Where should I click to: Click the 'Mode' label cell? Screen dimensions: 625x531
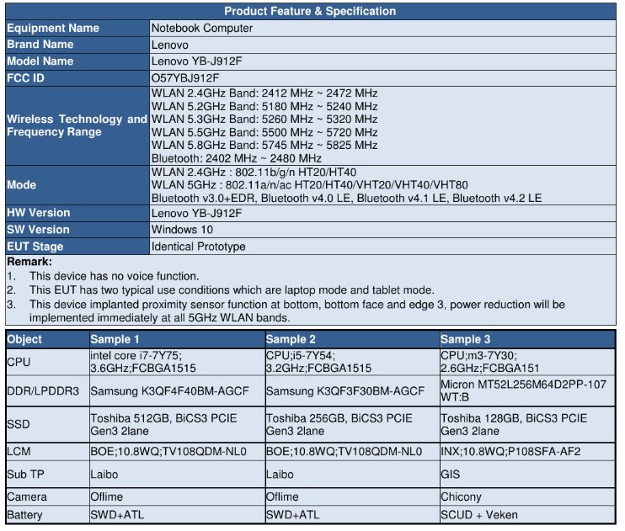tap(77, 185)
